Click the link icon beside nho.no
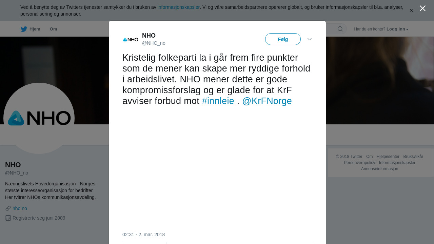The width and height of the screenshot is (434, 244). pos(8,208)
